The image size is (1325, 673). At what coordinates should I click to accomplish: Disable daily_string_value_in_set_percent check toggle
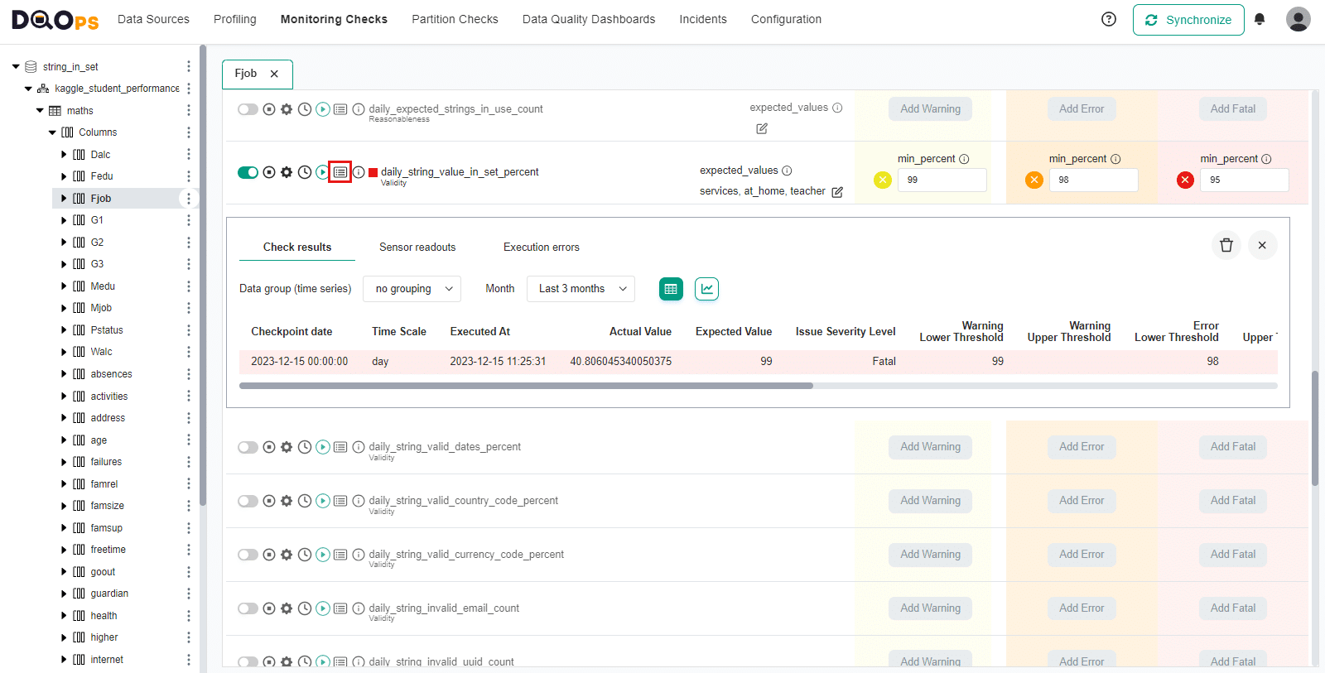[248, 172]
